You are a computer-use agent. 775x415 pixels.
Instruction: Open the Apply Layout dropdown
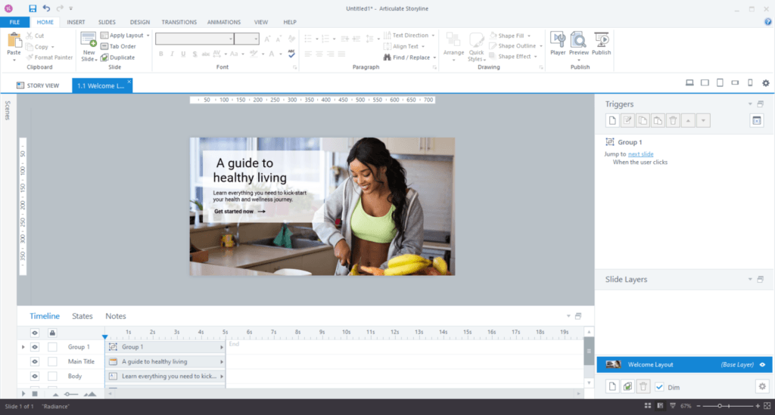[148, 36]
